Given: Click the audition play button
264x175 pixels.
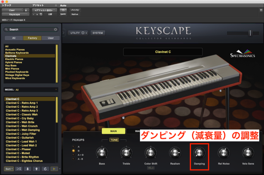Looking at the screenshot, I should point(54,169).
